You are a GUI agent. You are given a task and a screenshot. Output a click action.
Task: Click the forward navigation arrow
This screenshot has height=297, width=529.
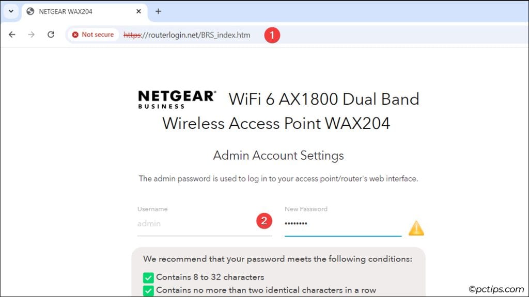point(31,35)
